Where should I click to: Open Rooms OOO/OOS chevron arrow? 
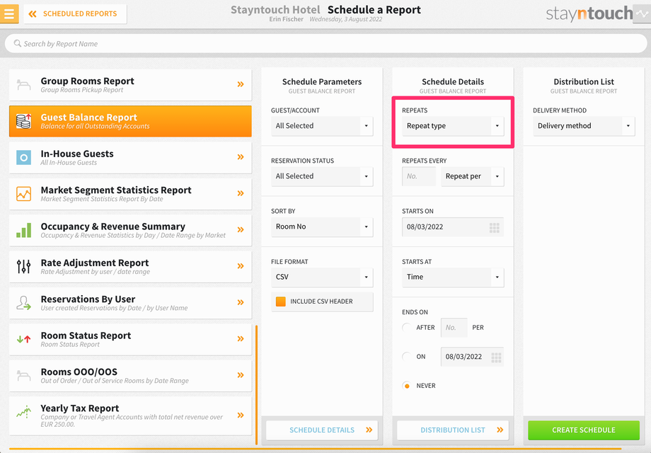point(241,375)
